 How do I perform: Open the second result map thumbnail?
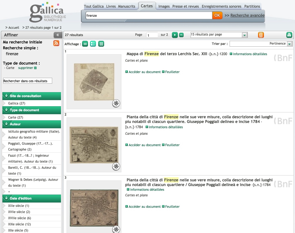pyautogui.click(x=94, y=145)
